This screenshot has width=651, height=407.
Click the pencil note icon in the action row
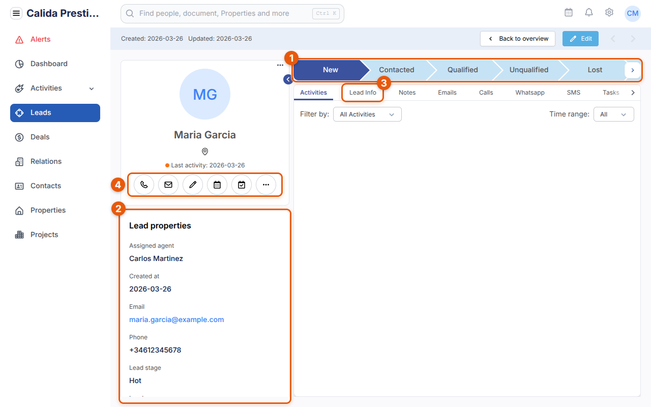(x=193, y=185)
